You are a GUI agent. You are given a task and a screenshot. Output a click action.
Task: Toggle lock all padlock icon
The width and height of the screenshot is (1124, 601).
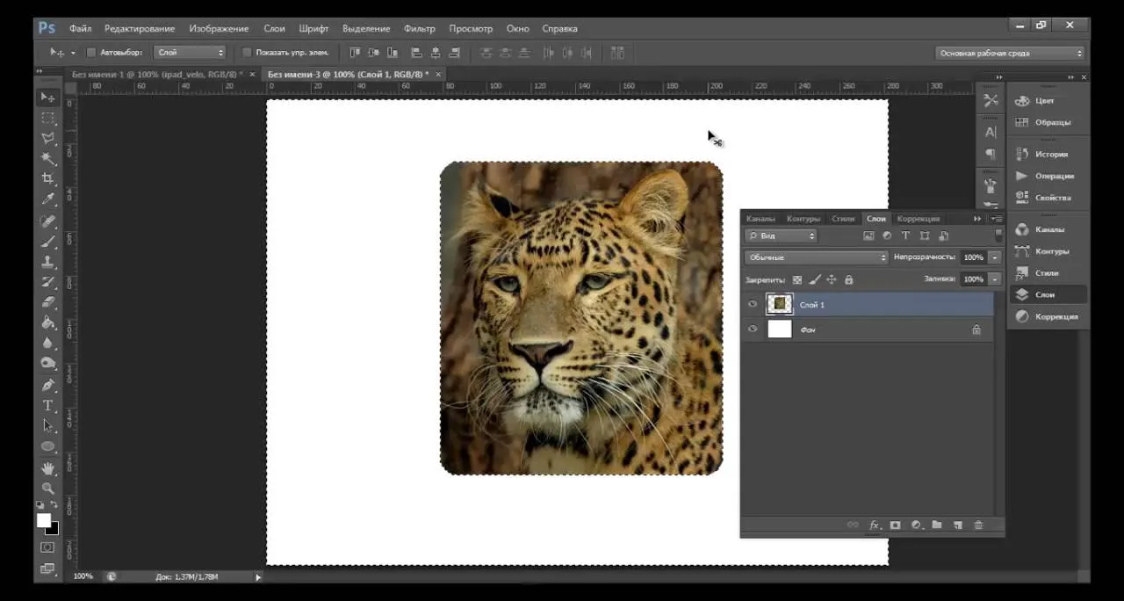[848, 279]
